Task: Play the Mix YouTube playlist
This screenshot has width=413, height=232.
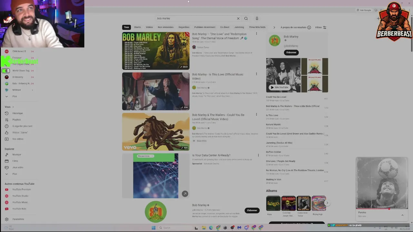Action: point(279,87)
